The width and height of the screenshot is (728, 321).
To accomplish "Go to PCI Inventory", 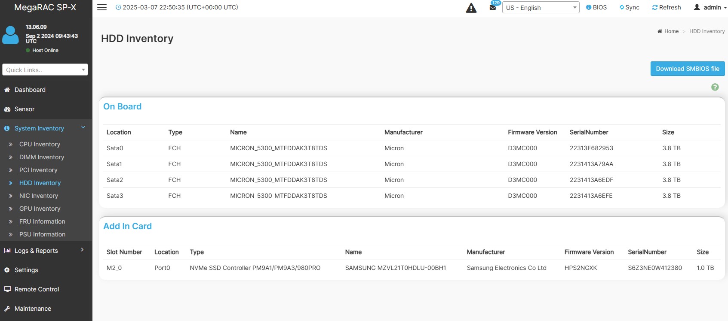I will click(x=38, y=170).
